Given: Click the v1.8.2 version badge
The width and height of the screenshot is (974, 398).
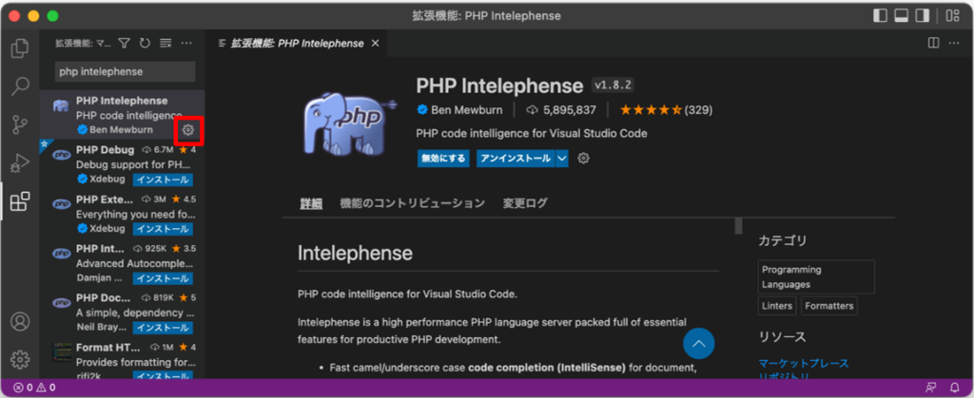Looking at the screenshot, I should coord(613,85).
